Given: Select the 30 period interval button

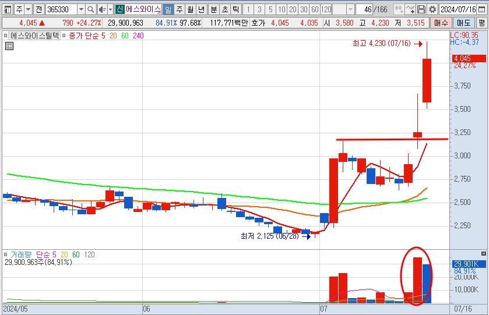Looking at the screenshot, I should [x=304, y=10].
